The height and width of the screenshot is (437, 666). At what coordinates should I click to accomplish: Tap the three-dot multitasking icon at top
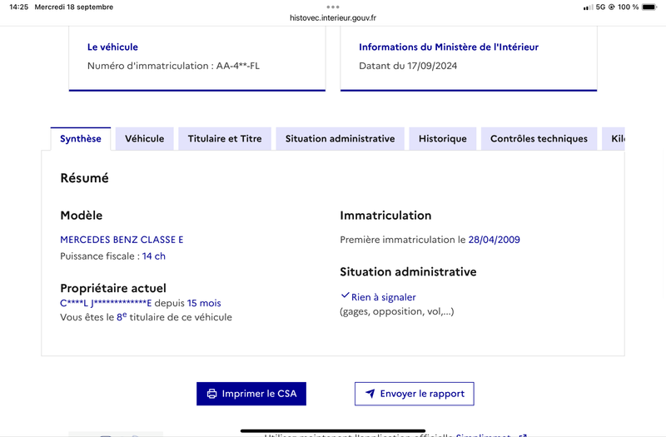coord(333,7)
